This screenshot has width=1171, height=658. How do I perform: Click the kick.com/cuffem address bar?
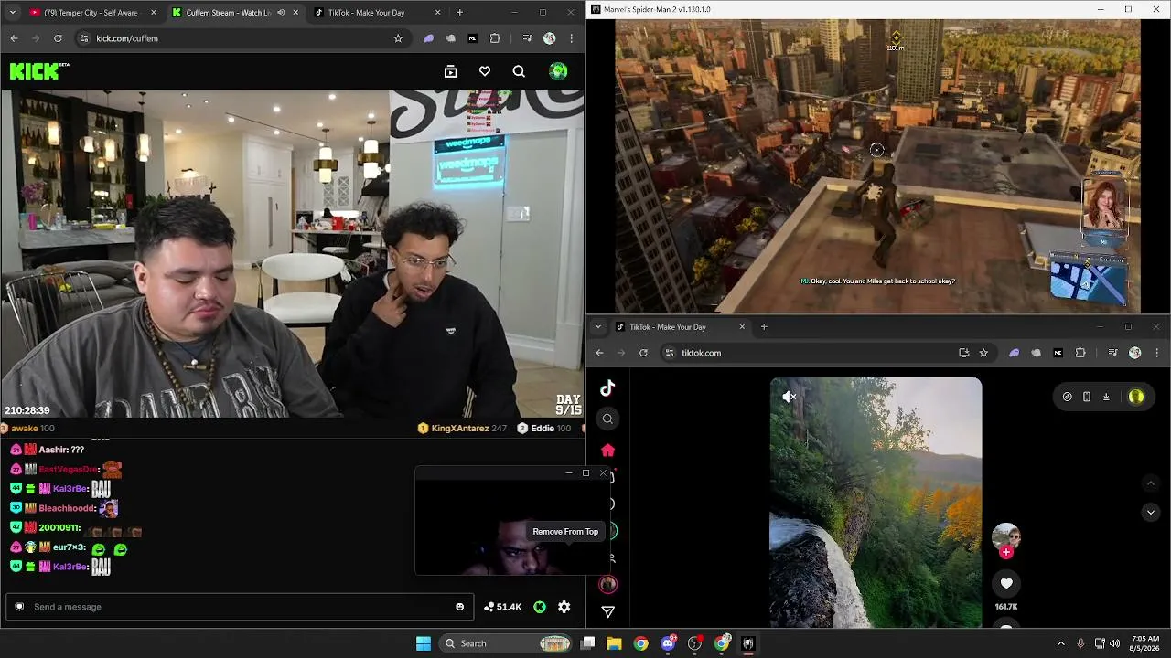(x=242, y=38)
